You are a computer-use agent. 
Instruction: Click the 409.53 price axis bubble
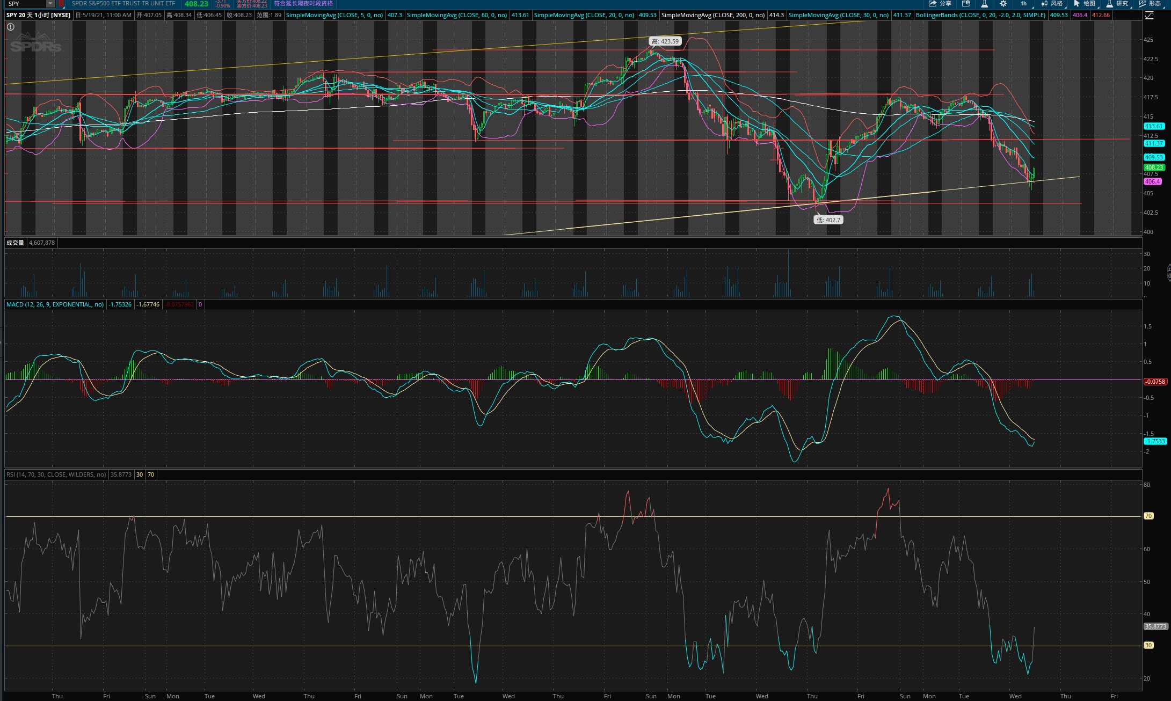point(1154,157)
